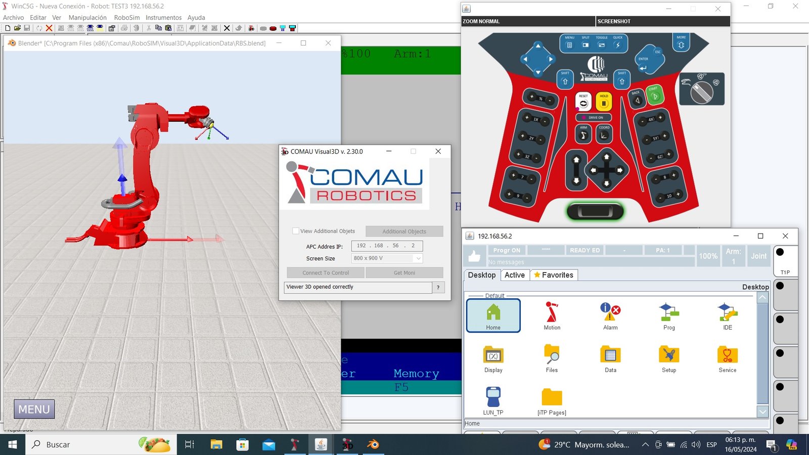Open the Data page icon
809x455 pixels.
(x=610, y=358)
